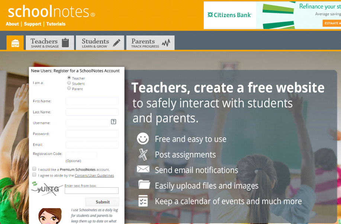Open the Content/User Guidelines link

[94, 176]
